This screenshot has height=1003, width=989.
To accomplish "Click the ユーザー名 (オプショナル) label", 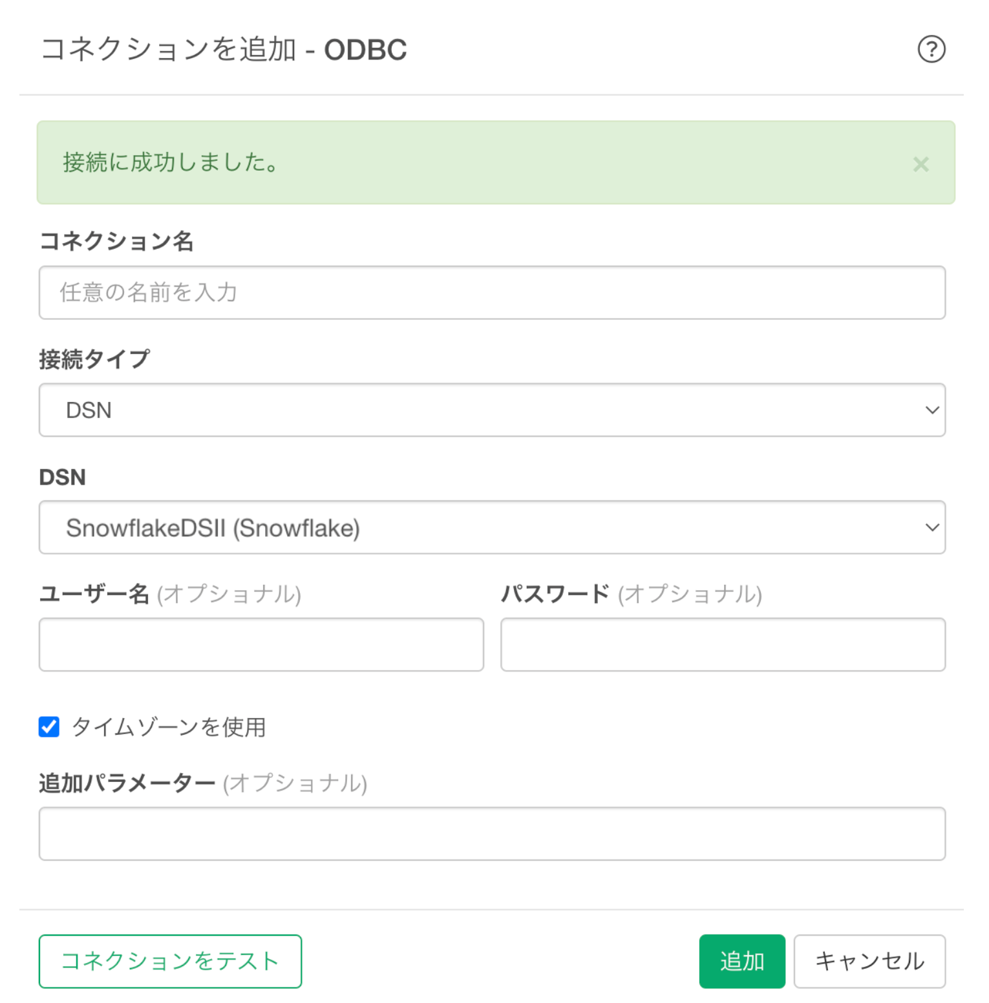I will [170, 594].
